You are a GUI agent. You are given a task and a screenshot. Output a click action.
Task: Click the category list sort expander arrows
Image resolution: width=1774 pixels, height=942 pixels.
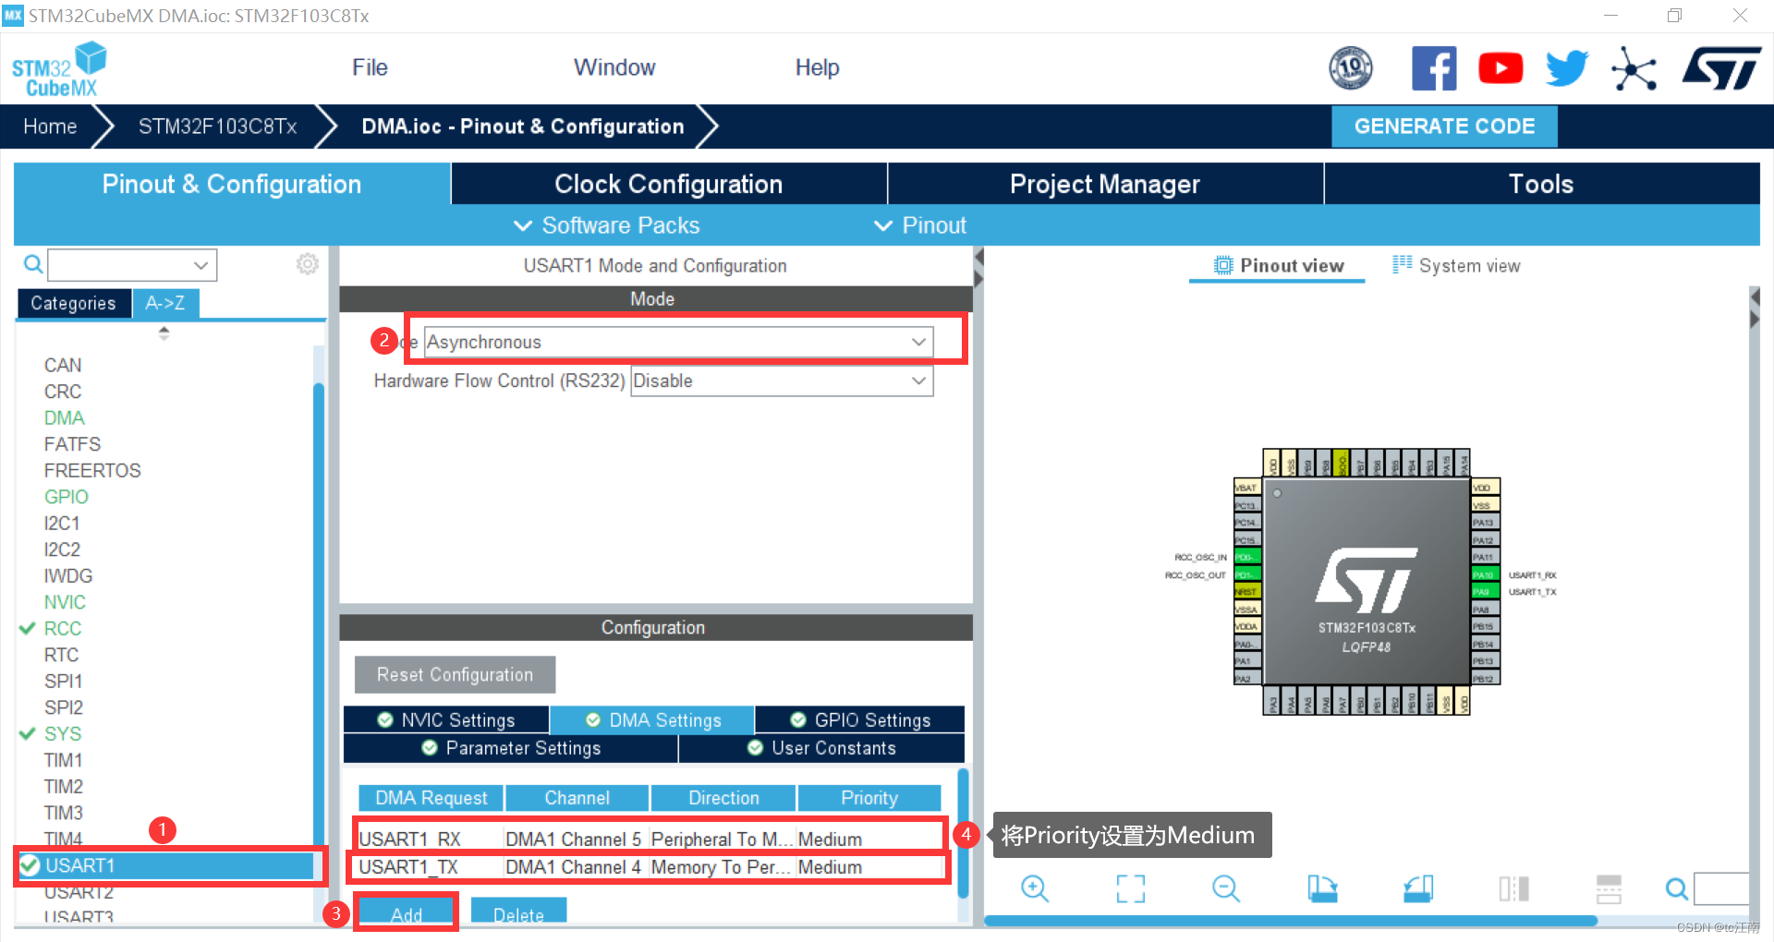coord(164,333)
